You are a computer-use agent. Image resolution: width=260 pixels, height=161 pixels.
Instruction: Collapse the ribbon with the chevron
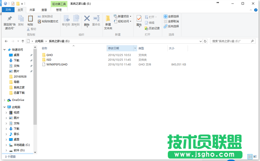251,10
